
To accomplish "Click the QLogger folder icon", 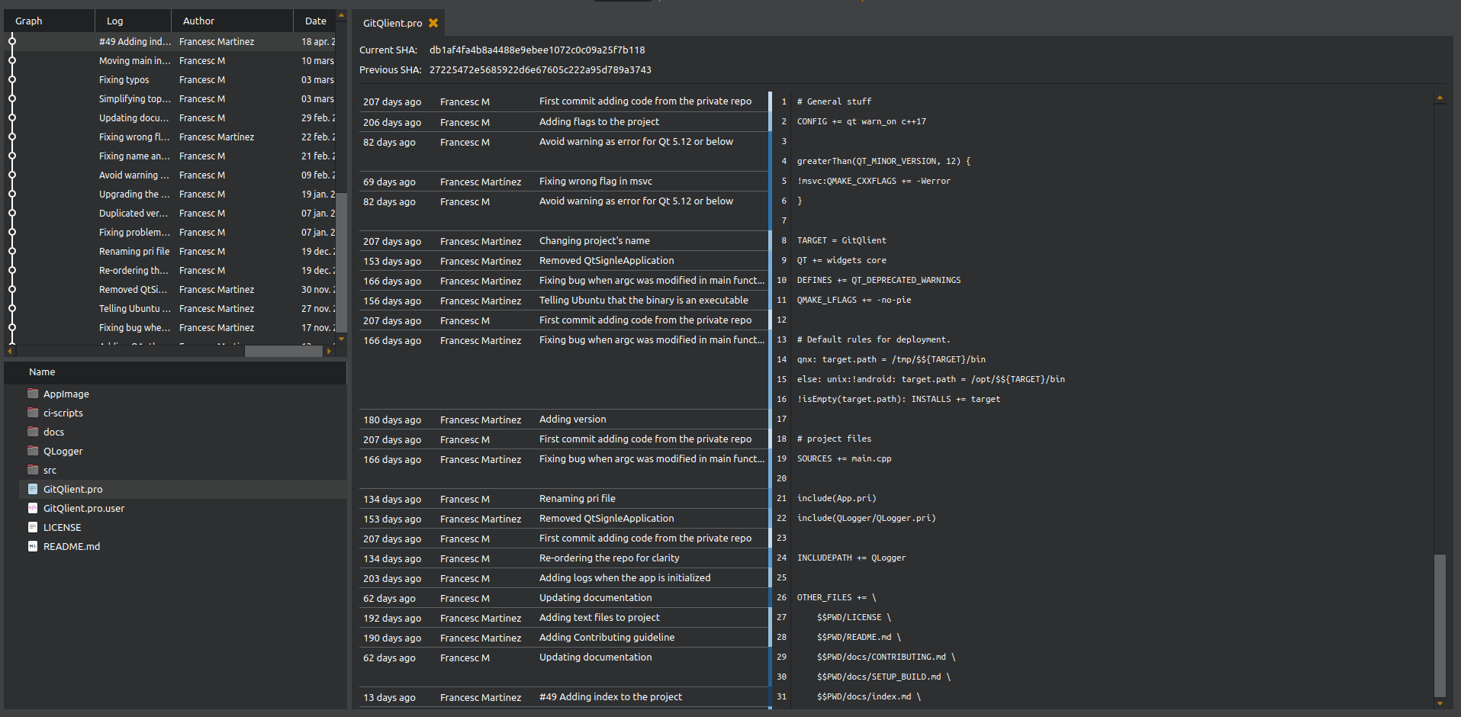I will tap(33, 451).
